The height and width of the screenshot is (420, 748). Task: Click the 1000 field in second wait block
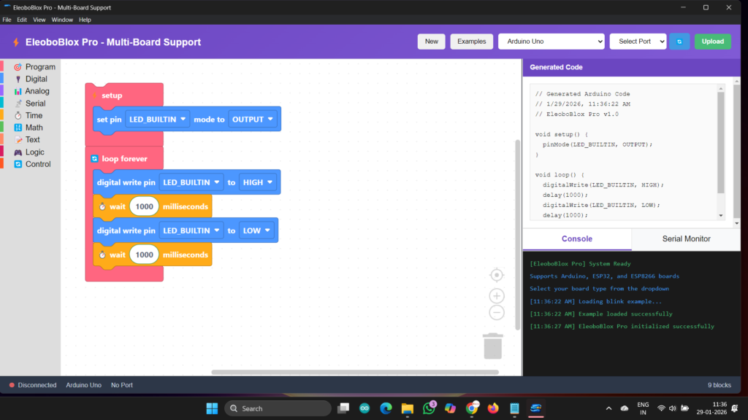click(144, 254)
